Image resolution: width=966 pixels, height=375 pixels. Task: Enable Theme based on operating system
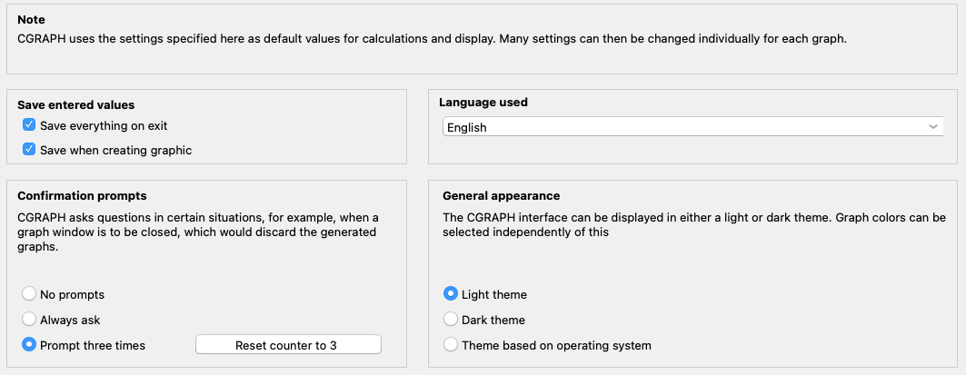click(450, 345)
